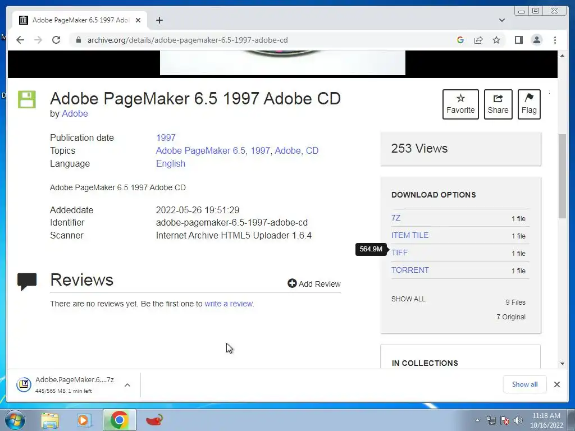575x431 pixels.
Task: Open the volume speaker tray icon
Action: [x=518, y=420]
